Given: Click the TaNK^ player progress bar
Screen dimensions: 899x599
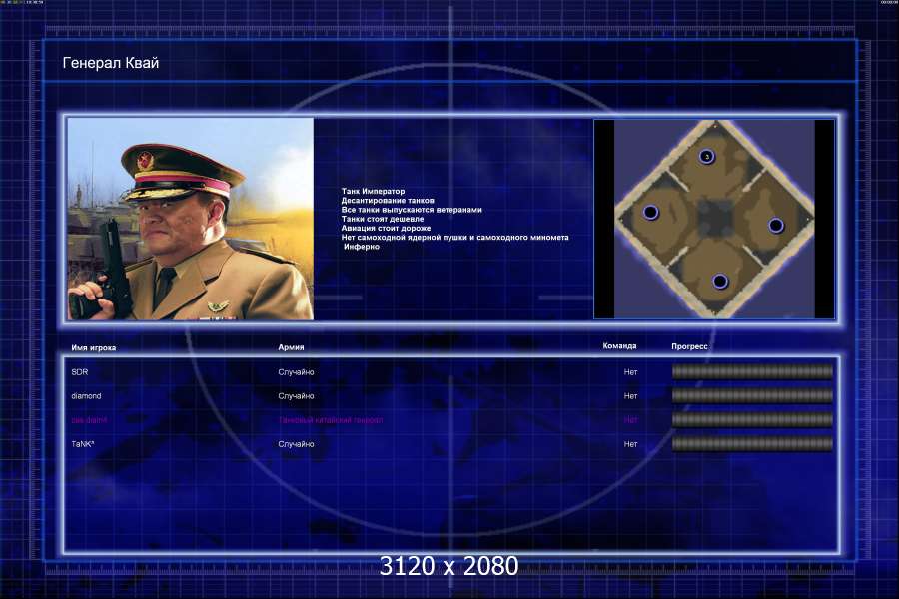Looking at the screenshot, I should point(752,443).
